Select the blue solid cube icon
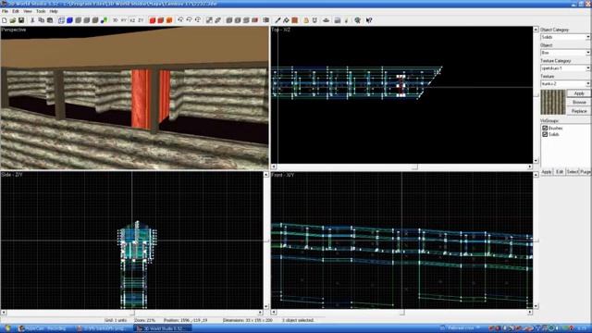This screenshot has width=592, height=333. [69, 20]
